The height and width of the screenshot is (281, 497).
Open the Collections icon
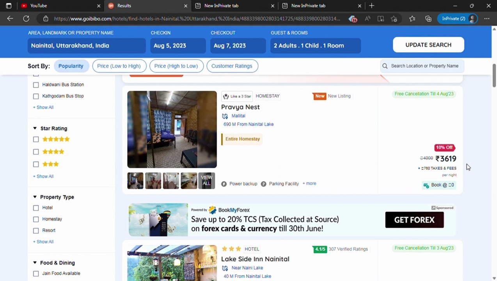point(428,18)
